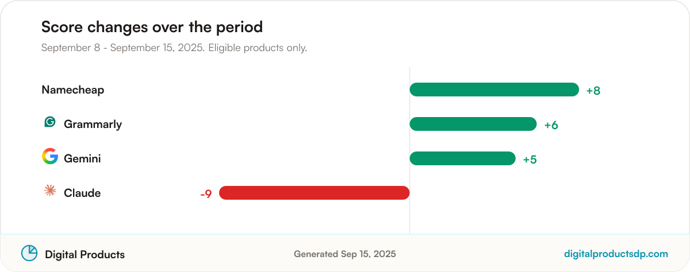
Task: Open the digitalproductsdp.com link
Action: point(616,254)
